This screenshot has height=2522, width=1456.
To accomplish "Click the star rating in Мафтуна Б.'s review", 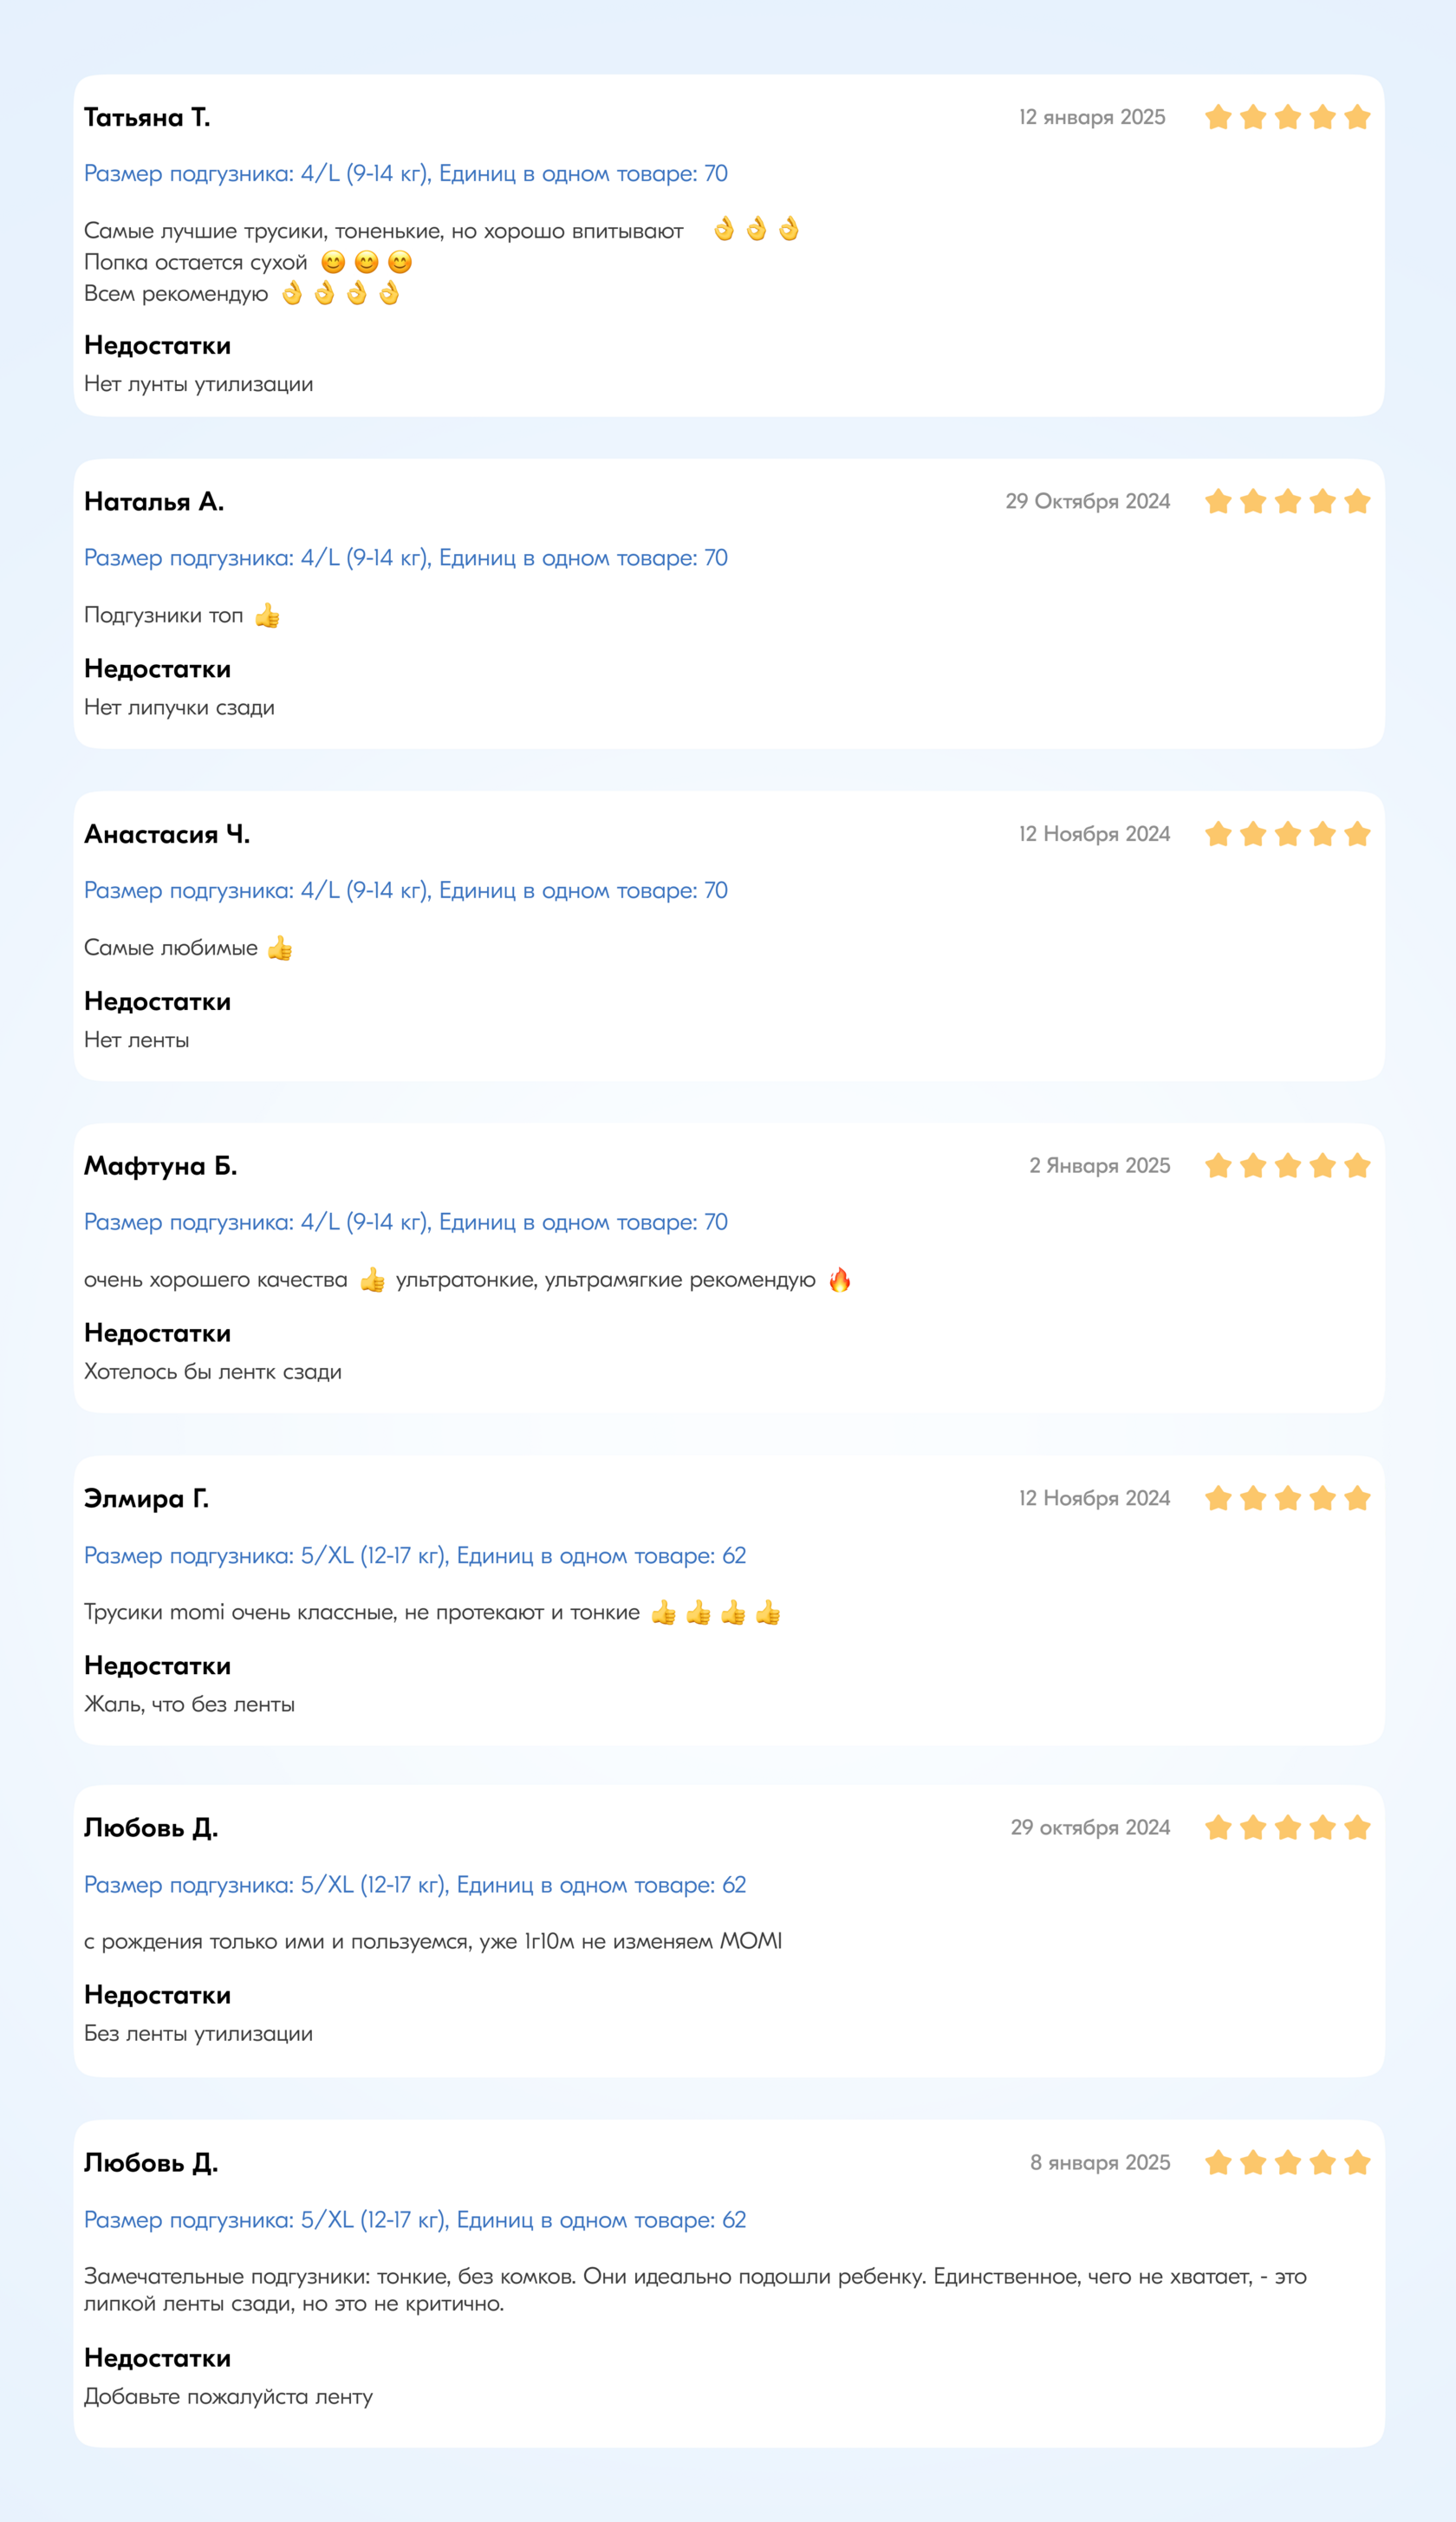I will point(1287,1165).
